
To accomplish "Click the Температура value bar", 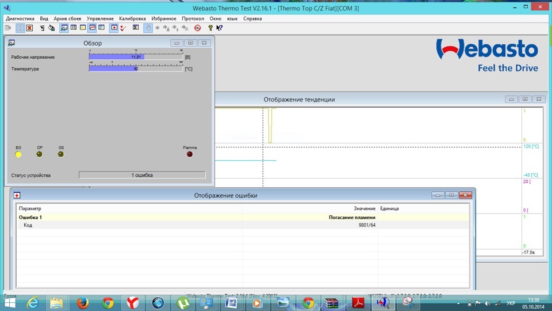I will 136,69.
